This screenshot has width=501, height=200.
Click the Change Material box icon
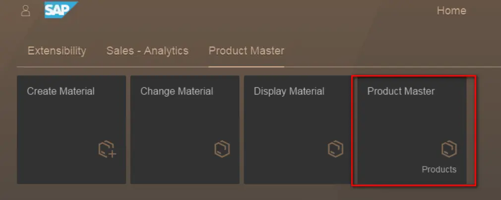coord(222,149)
